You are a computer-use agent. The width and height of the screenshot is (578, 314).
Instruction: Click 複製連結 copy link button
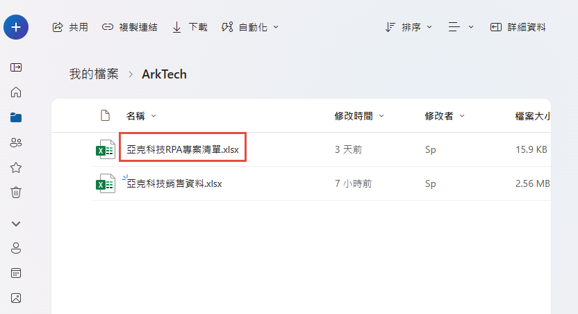tap(129, 27)
